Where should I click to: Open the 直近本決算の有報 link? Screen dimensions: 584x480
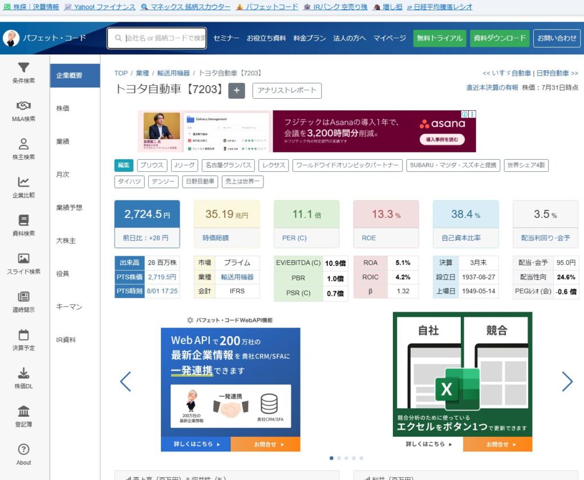pyautogui.click(x=492, y=87)
